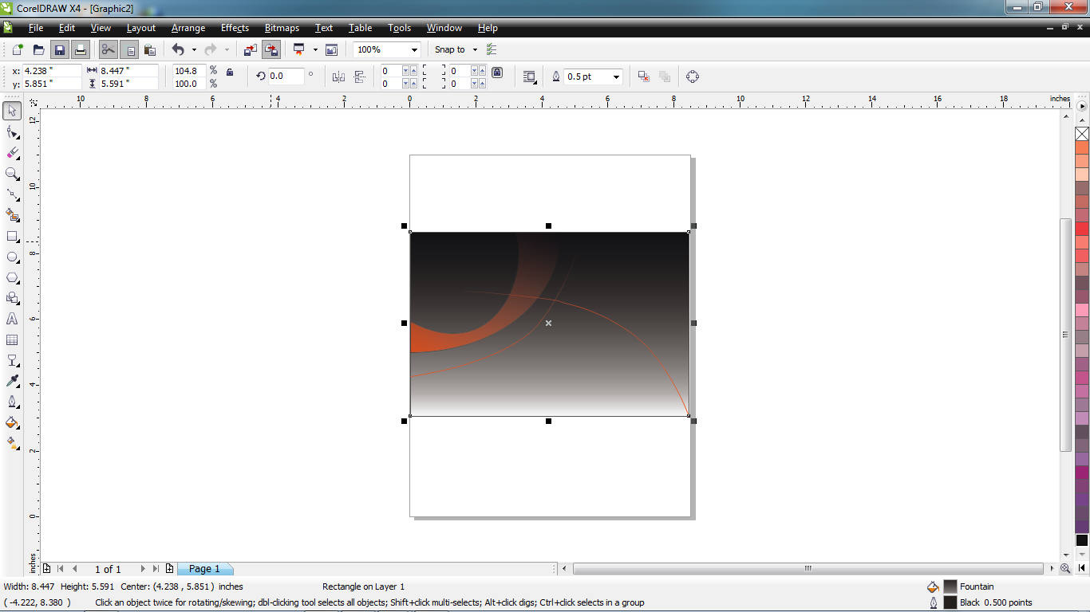Image resolution: width=1090 pixels, height=612 pixels.
Task: Open the Wrap paragraph text flyout
Action: click(x=529, y=76)
